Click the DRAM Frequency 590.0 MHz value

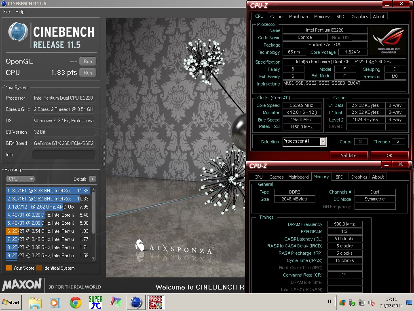tap(344, 224)
